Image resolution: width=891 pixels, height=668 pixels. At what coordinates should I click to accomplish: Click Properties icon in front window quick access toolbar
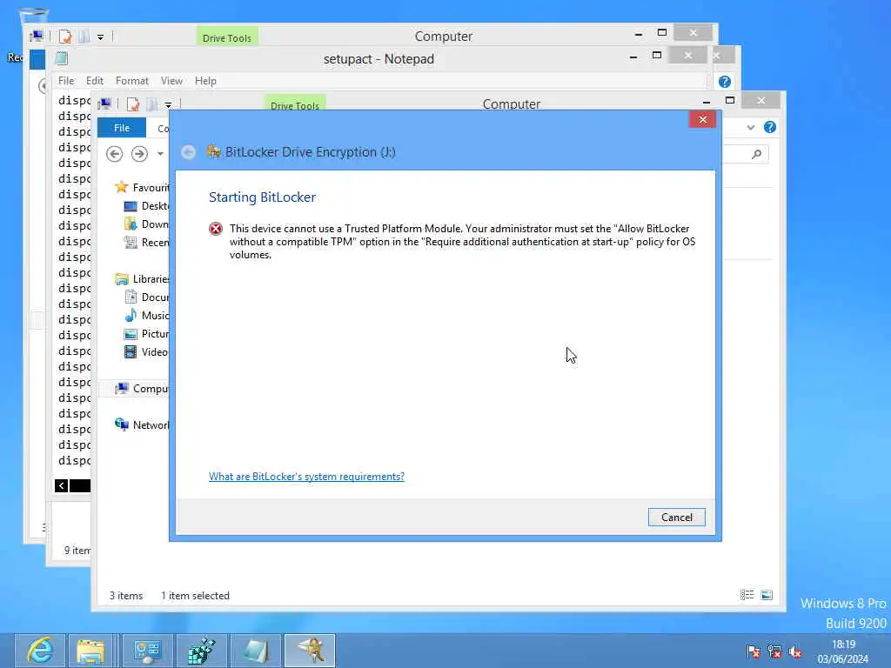tap(133, 104)
